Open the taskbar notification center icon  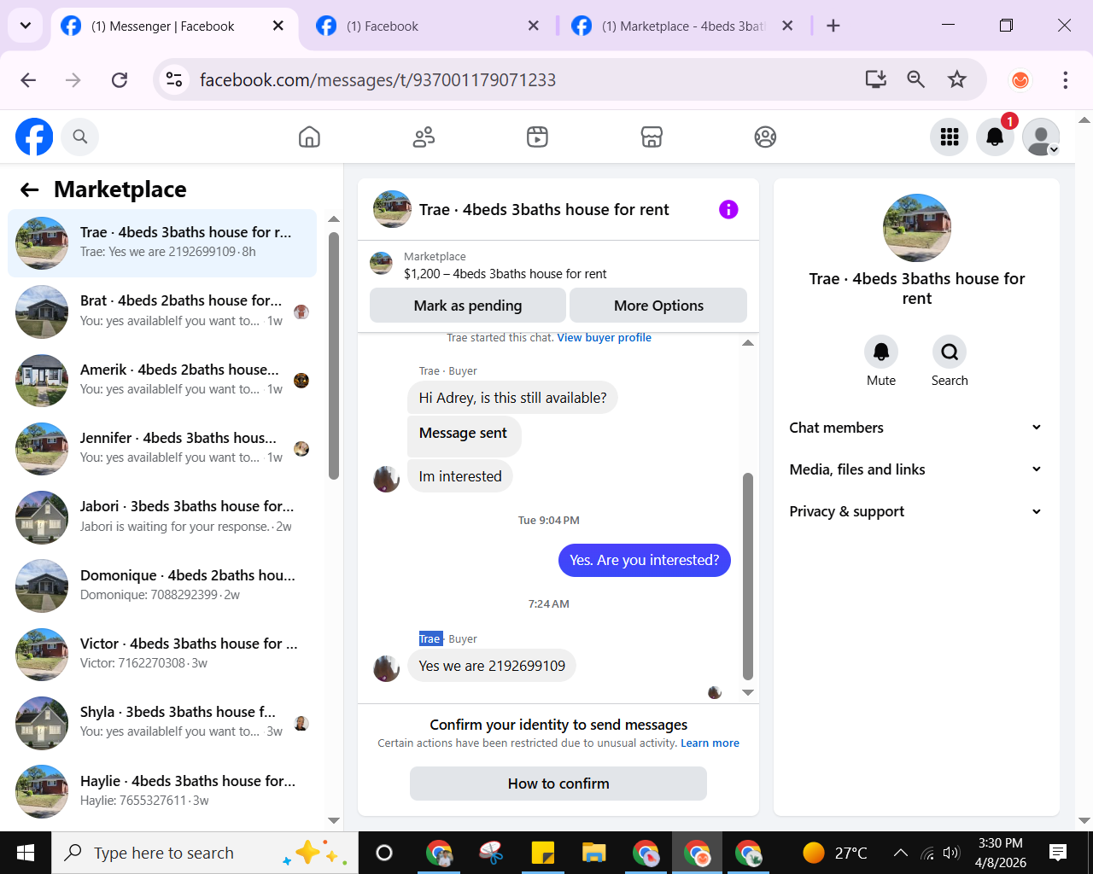click(x=1058, y=853)
